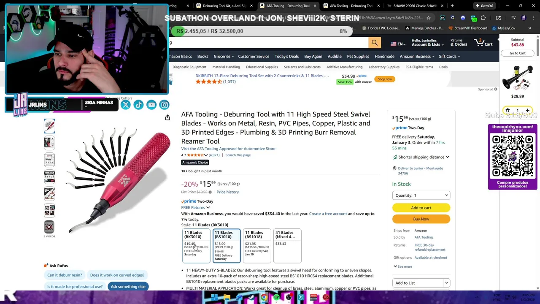The width and height of the screenshot is (540, 304).
Task: Select the 11 Blades (BS1018) style option
Action: [257, 246]
